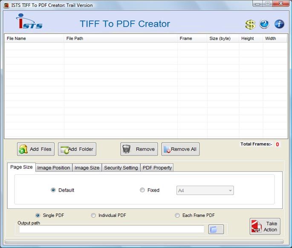Switch to Security Setting tab
This screenshot has width=292, height=248.
[x=121, y=168]
